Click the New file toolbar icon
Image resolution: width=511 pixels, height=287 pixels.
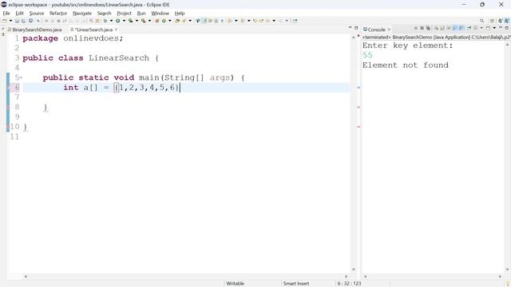pos(4,21)
